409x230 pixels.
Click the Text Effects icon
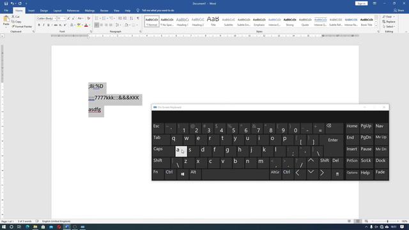72,25
